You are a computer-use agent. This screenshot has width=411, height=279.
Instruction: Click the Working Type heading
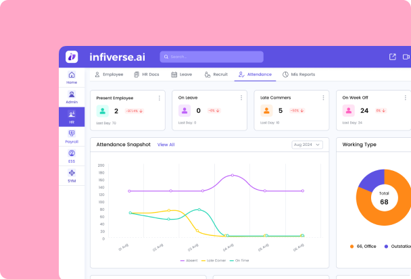pyautogui.click(x=360, y=145)
